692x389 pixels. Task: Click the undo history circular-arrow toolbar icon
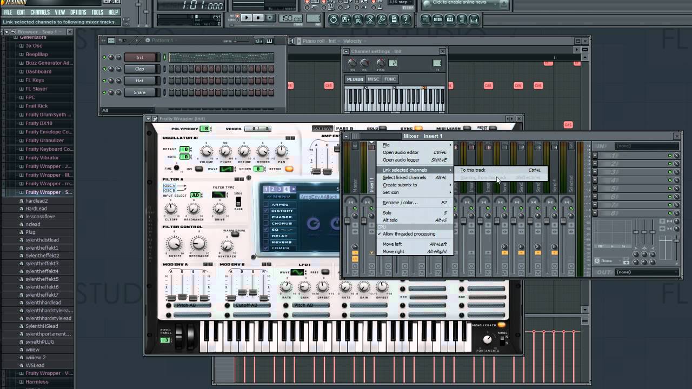(x=334, y=19)
